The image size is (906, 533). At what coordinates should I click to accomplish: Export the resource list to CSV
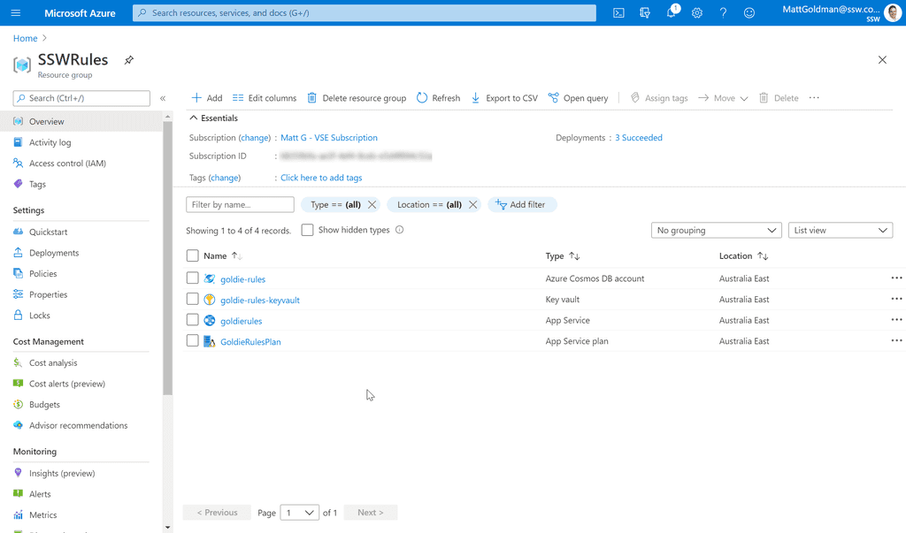click(503, 97)
